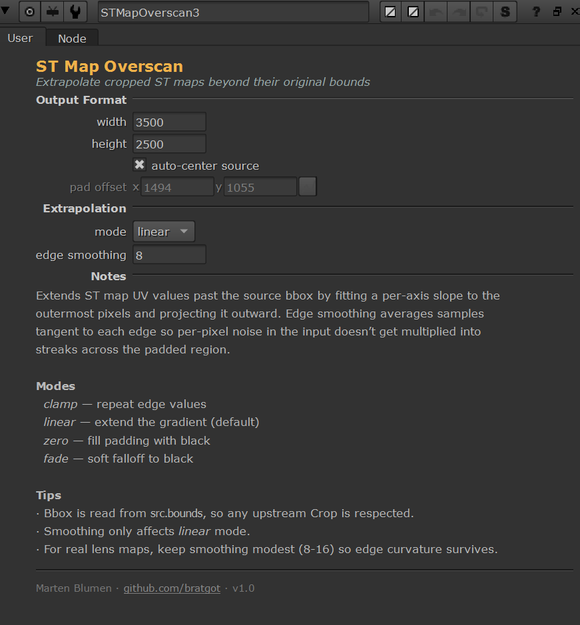Switch to the Node tab
Image resolution: width=580 pixels, height=625 pixels.
pos(72,39)
